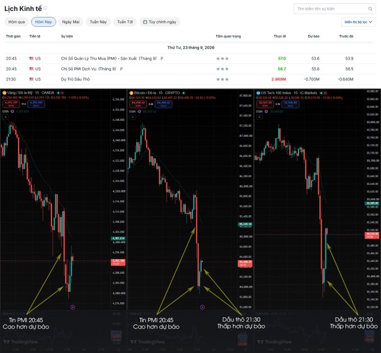Click the Thực tế column header
This screenshot has width=381, height=353.
pyautogui.click(x=280, y=36)
